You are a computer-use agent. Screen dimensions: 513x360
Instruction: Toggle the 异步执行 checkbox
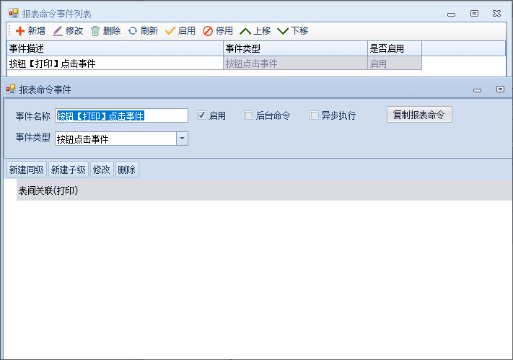click(x=314, y=115)
